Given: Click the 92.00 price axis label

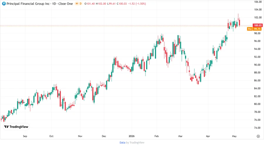Looking at the screenshot, I should 258,57.
